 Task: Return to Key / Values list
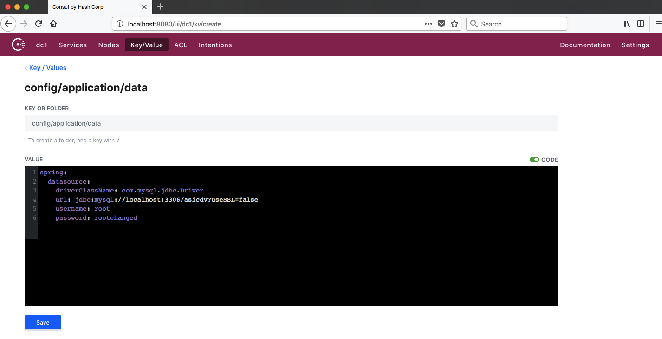pyautogui.click(x=45, y=68)
